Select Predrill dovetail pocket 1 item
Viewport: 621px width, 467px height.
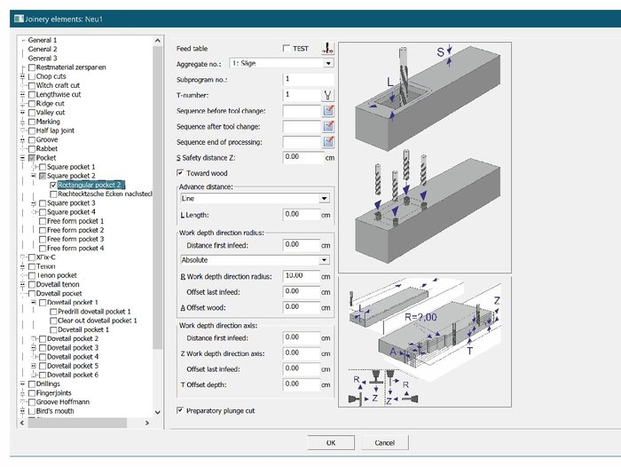pos(94,312)
